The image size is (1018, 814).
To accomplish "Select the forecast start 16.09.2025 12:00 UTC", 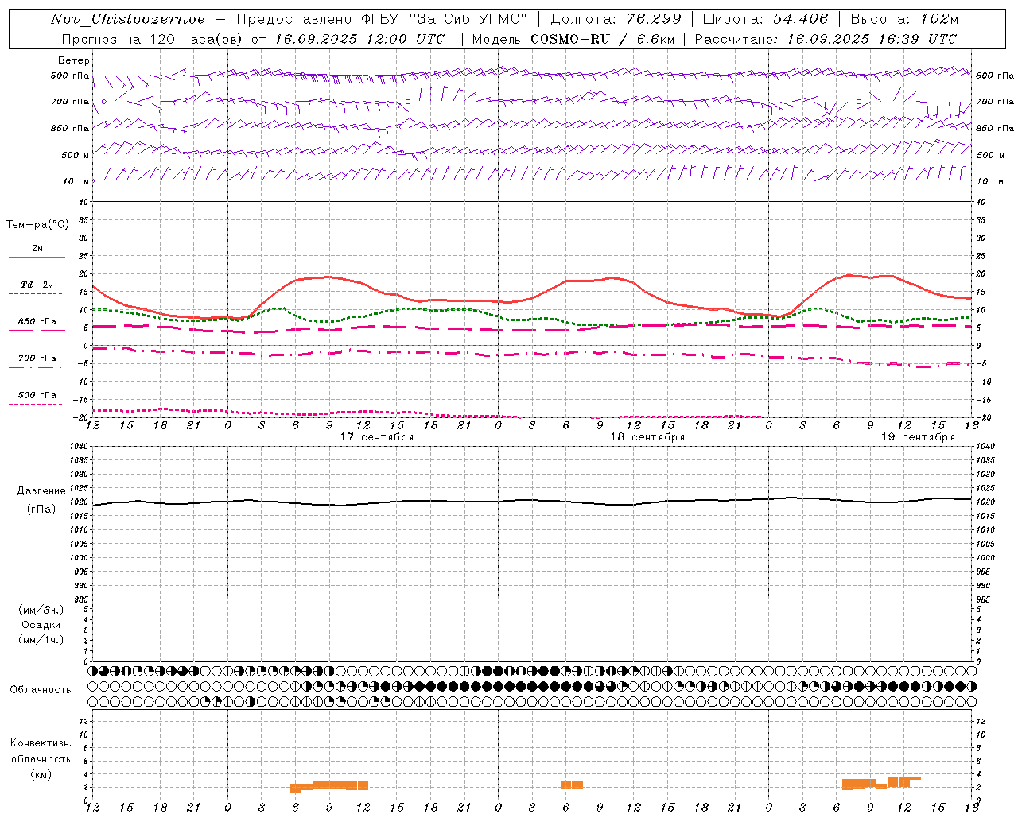I will tap(359, 39).
